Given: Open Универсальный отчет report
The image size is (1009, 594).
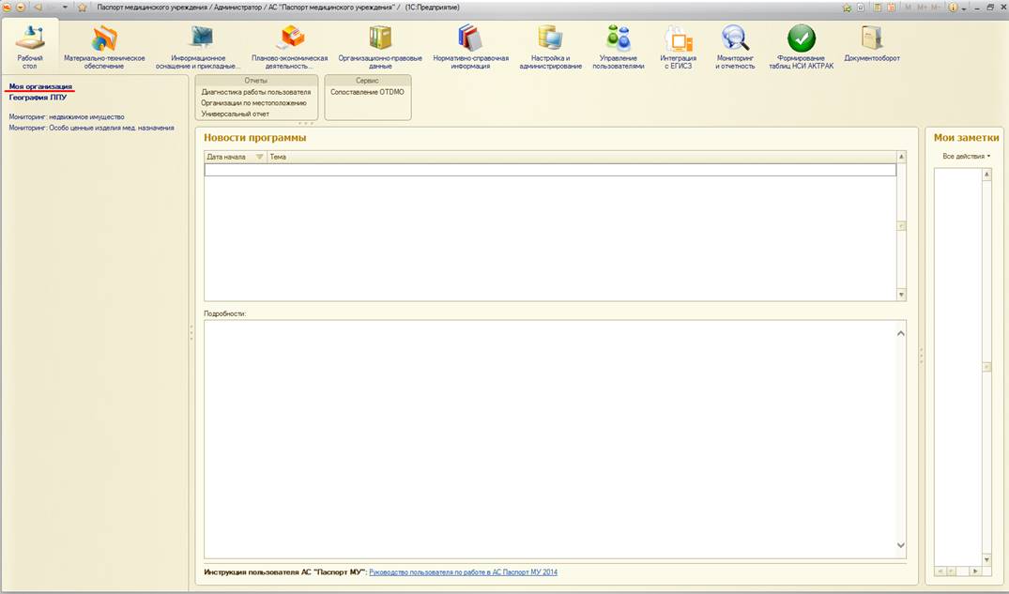Looking at the screenshot, I should [236, 114].
